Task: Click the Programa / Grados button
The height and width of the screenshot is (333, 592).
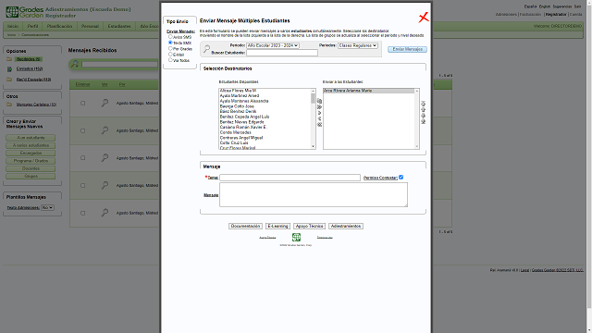Action: 31,161
